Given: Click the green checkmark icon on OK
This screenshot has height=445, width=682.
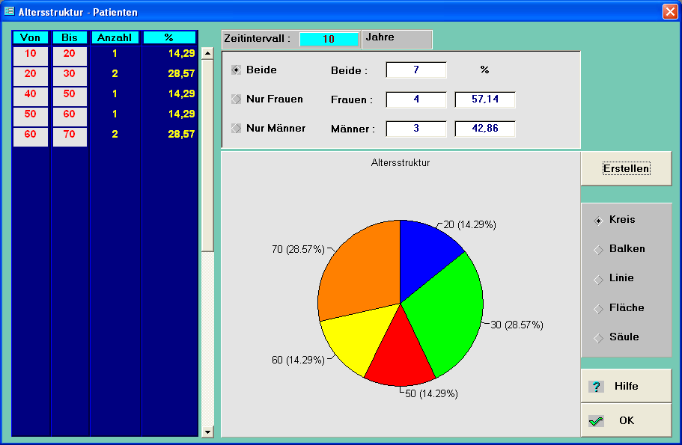Looking at the screenshot, I should [596, 421].
